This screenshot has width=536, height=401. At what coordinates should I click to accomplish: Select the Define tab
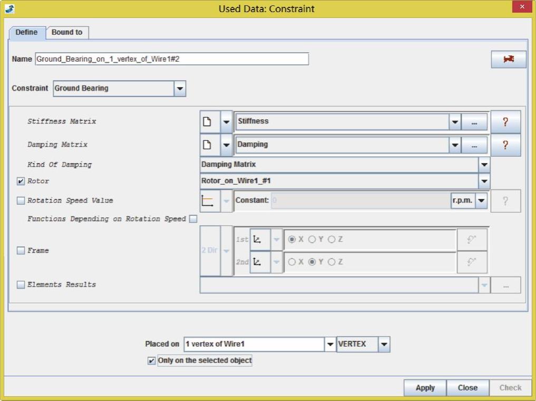[x=26, y=32]
